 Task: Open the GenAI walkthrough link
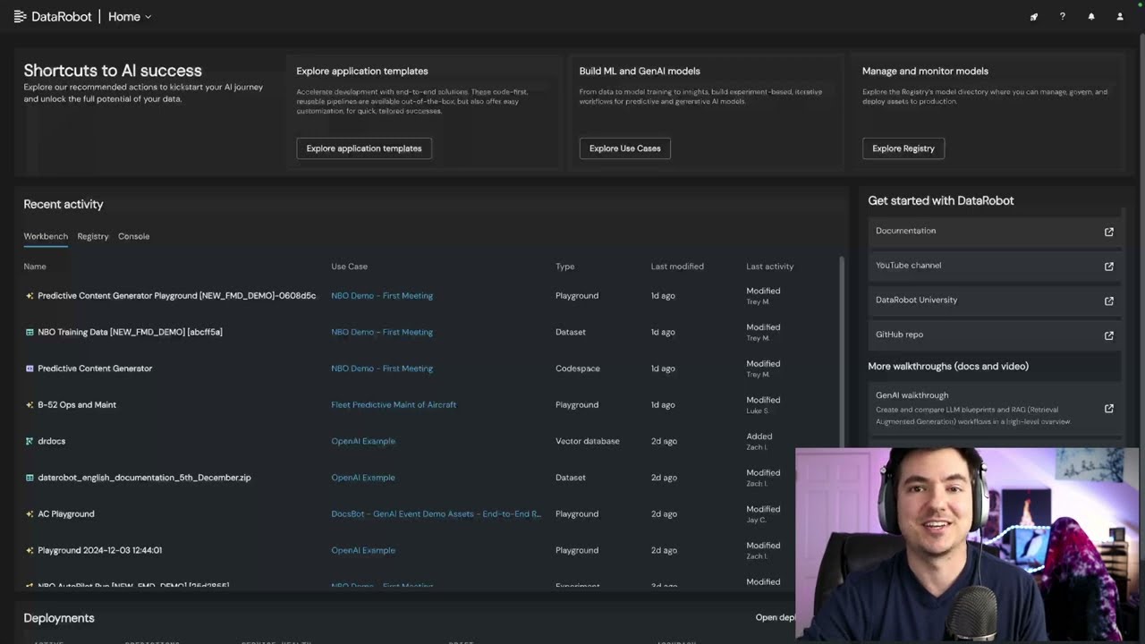[x=995, y=408]
